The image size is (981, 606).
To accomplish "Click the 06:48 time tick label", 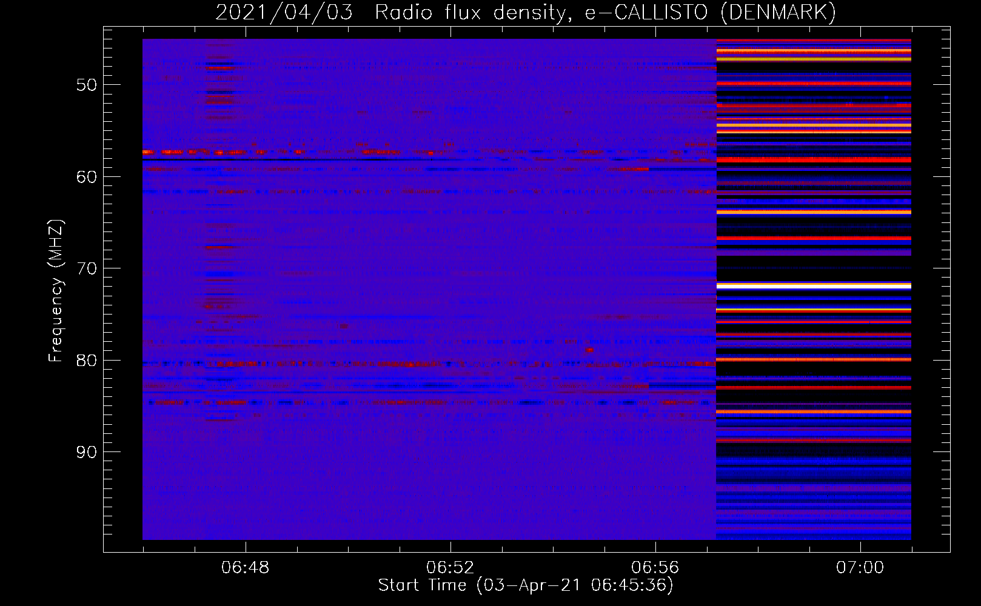I will pos(245,567).
